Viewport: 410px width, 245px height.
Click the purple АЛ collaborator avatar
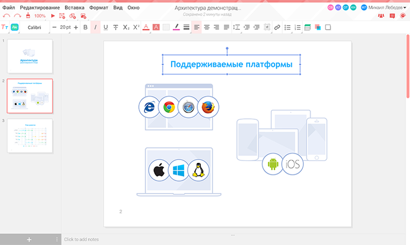pos(338,8)
